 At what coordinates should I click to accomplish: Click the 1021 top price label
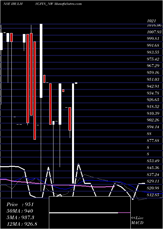[151, 21]
